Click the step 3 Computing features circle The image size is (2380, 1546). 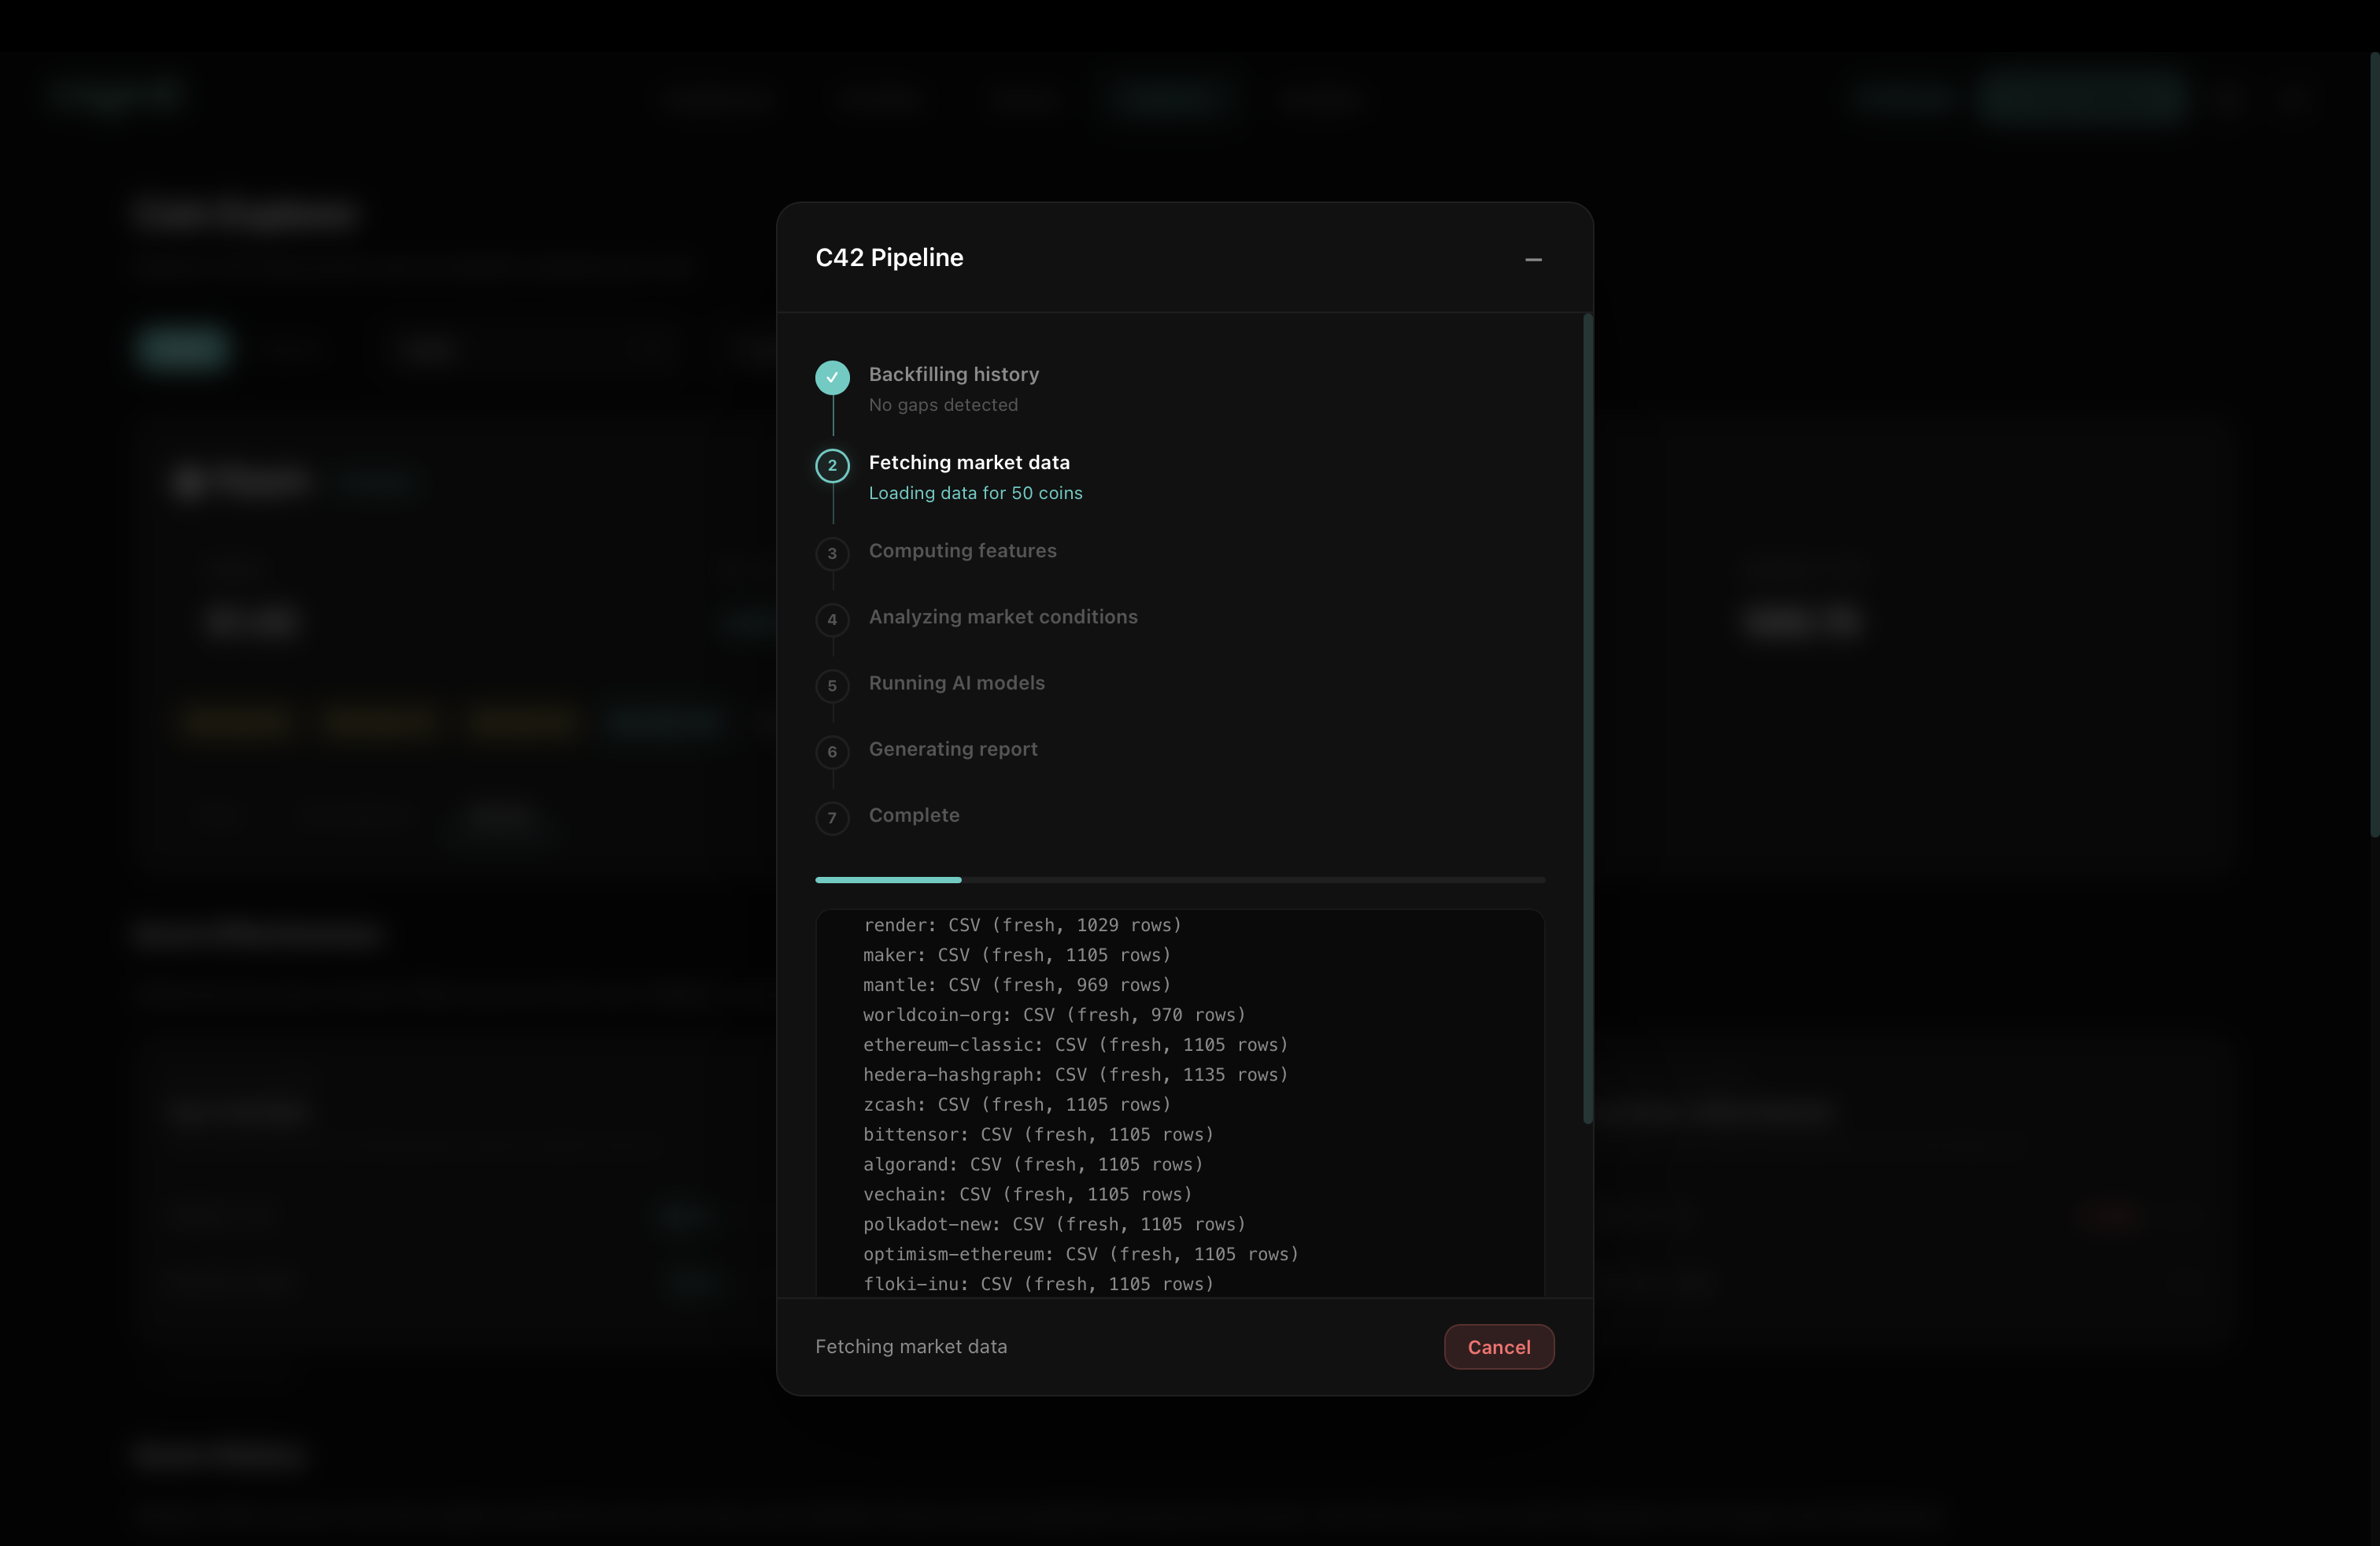[x=832, y=554]
